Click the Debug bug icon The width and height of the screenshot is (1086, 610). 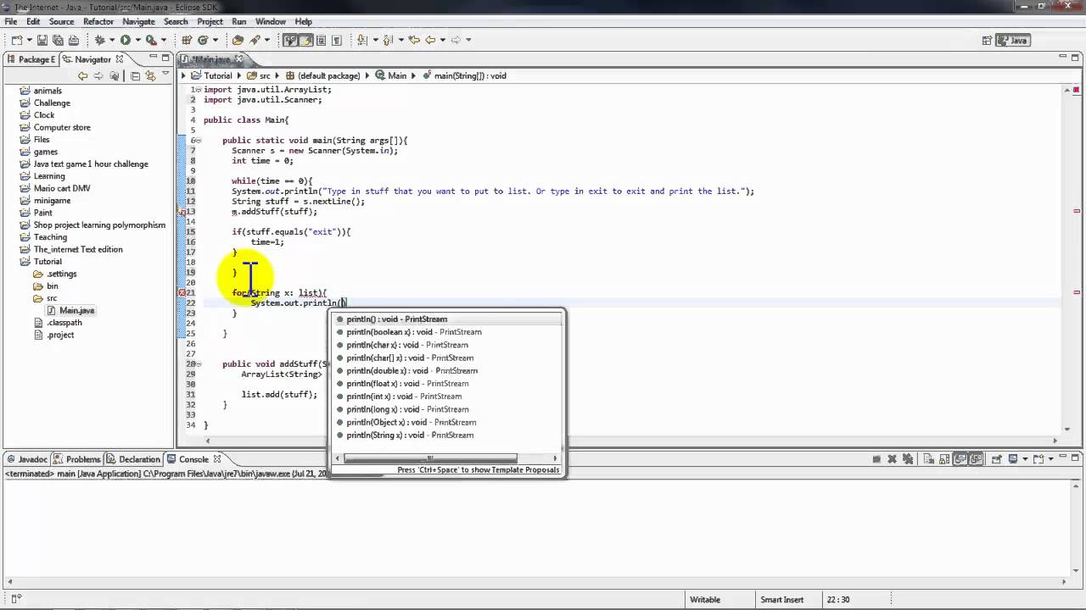coord(99,40)
